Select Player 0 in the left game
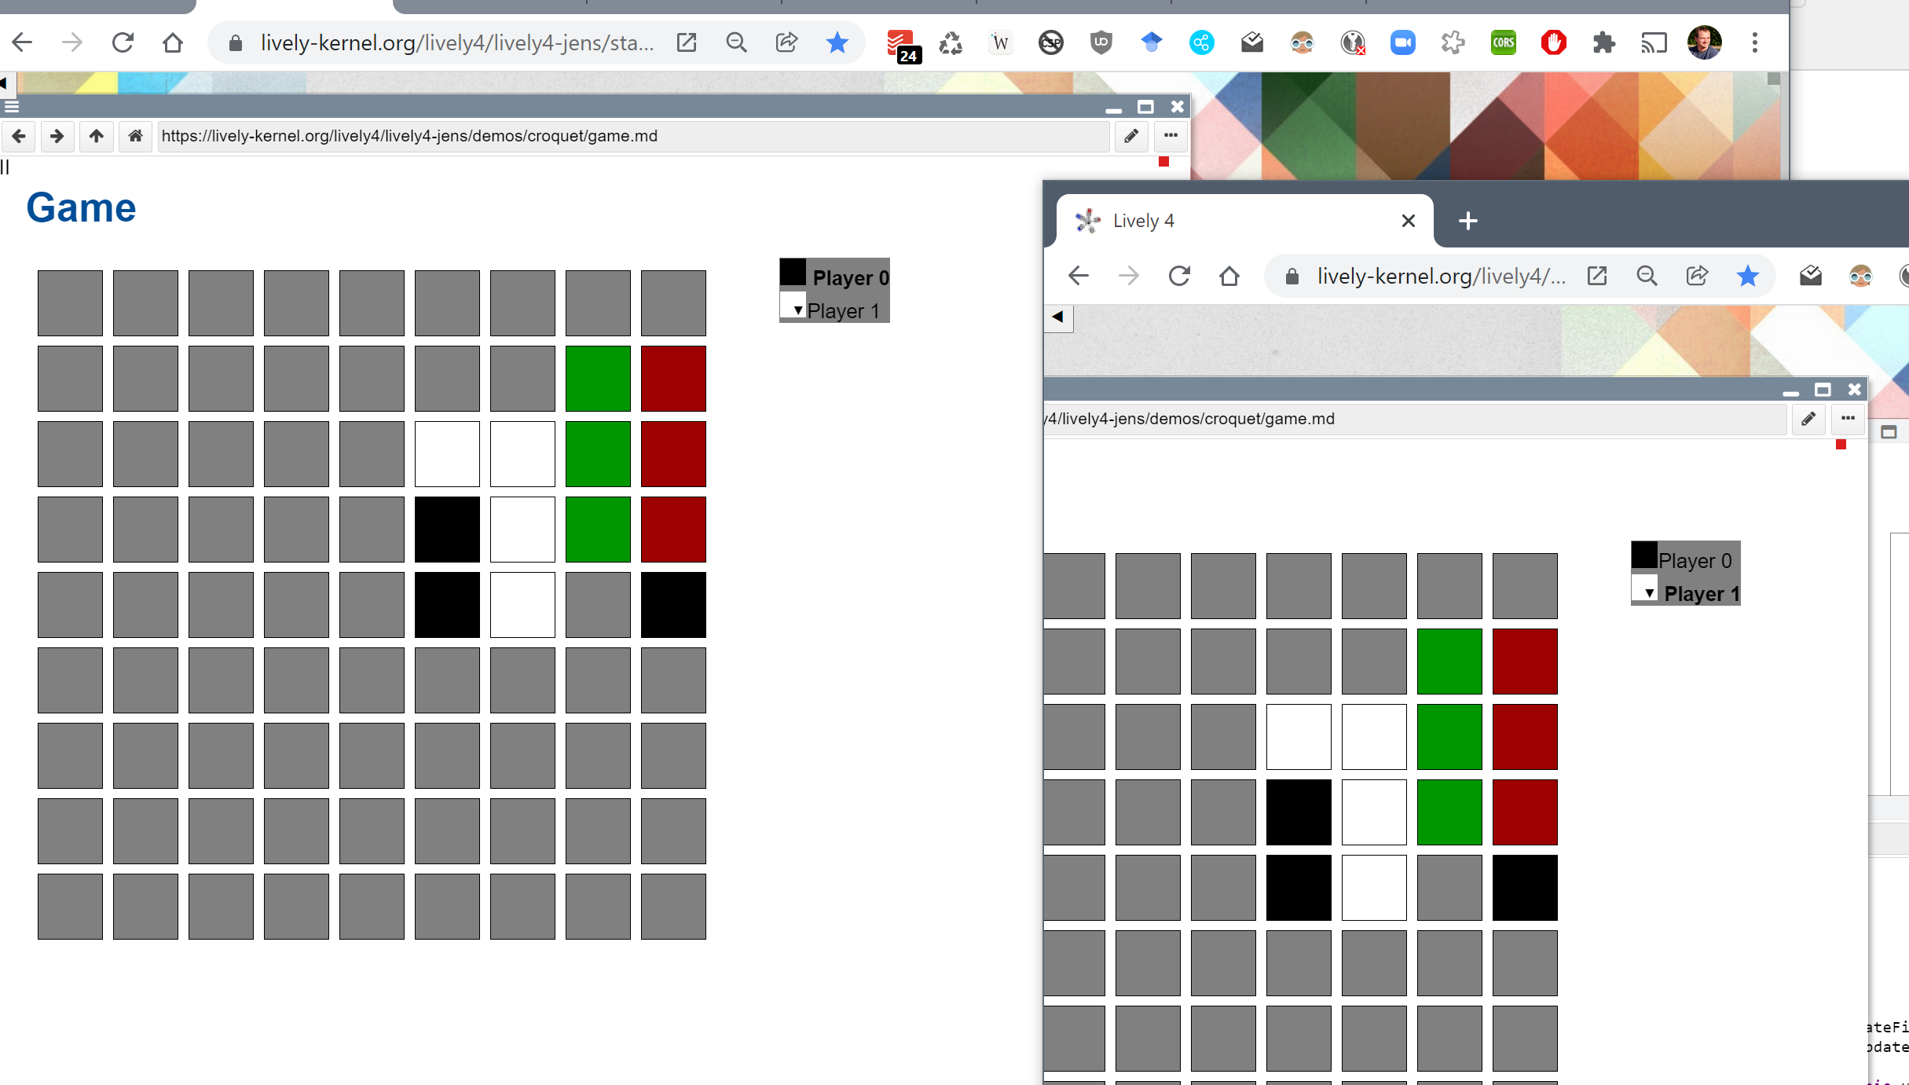1909x1085 pixels. tap(850, 277)
